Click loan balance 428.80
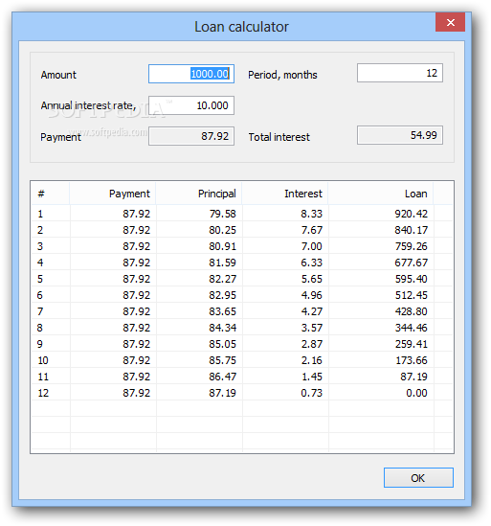 411,311
